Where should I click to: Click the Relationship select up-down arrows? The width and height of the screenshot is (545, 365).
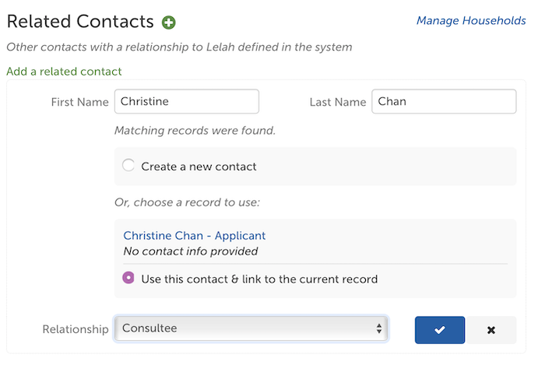378,328
